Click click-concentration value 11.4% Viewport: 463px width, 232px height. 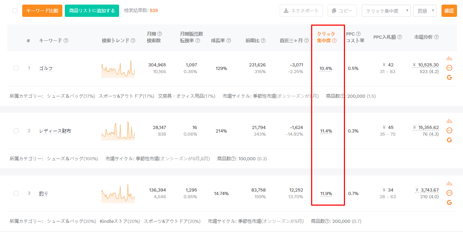pyautogui.click(x=326, y=131)
